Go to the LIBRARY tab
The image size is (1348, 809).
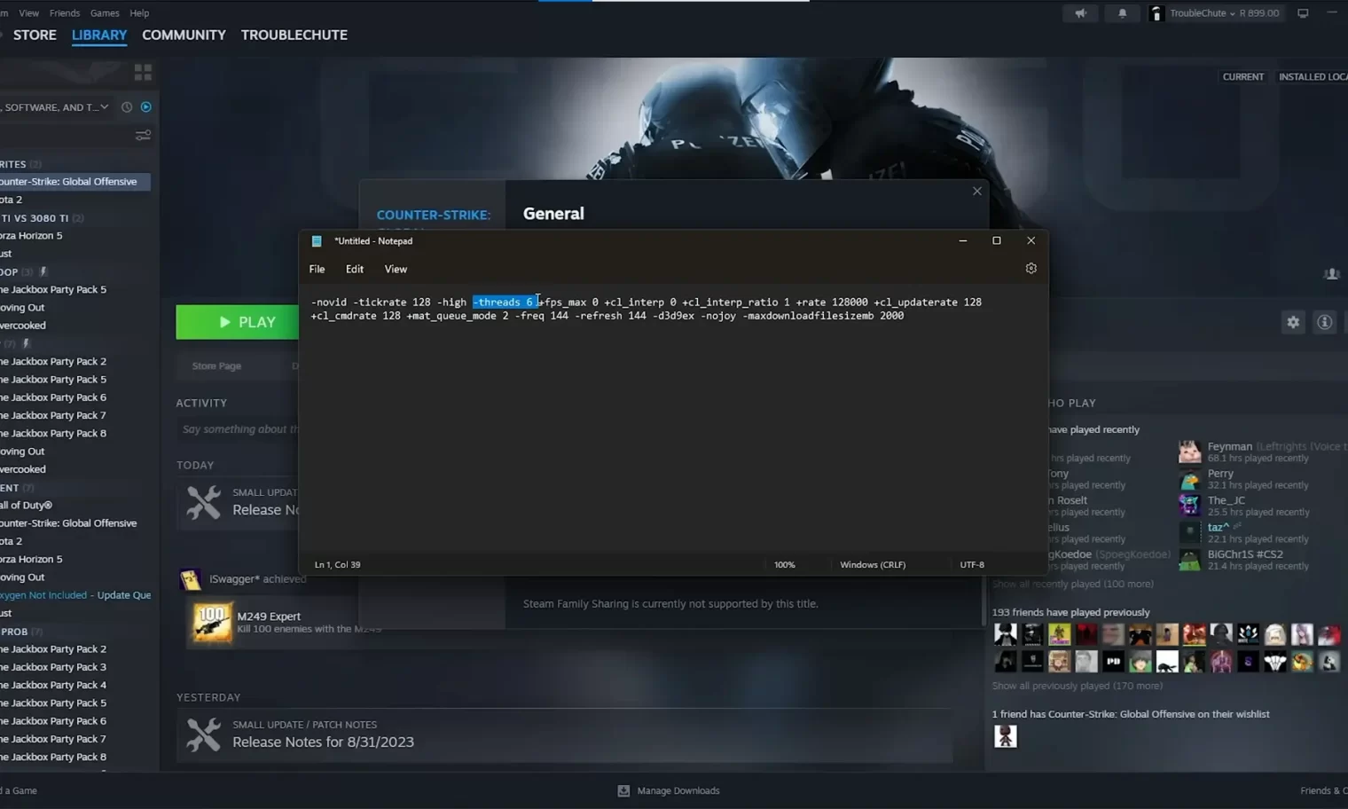[99, 35]
